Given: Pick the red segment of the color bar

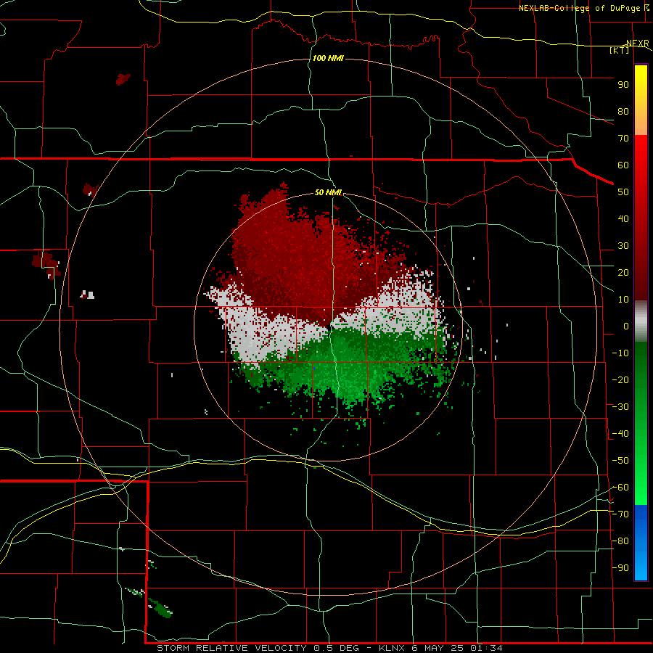Looking at the screenshot, I should [641, 218].
